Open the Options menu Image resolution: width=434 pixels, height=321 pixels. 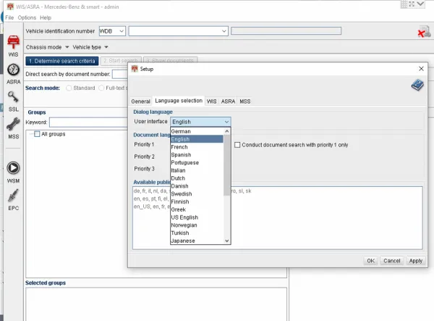(x=27, y=17)
